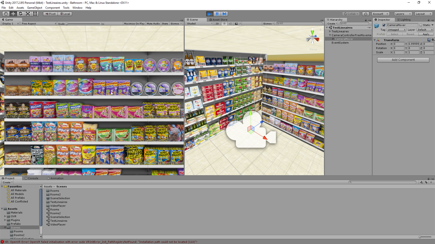Select the Scale tool
Image resolution: width=435 pixels, height=244 pixels.
[x=28, y=14]
